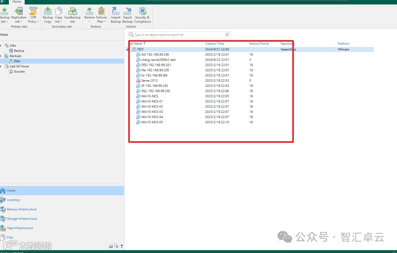
Task: Clear the search box with X button
Action: coord(227,35)
